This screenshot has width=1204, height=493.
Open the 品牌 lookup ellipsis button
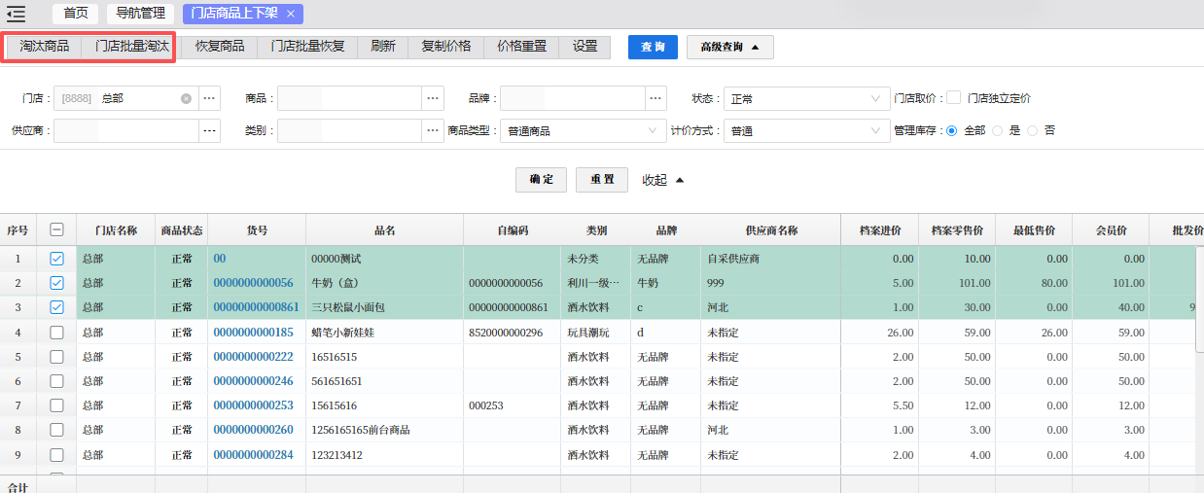click(656, 98)
